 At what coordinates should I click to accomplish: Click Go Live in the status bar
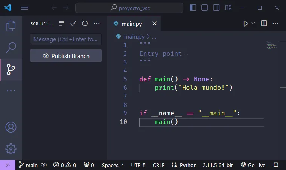(x=253, y=165)
